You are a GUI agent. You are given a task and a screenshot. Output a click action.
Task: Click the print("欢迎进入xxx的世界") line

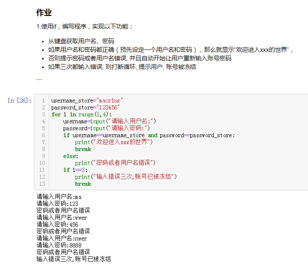point(114,142)
